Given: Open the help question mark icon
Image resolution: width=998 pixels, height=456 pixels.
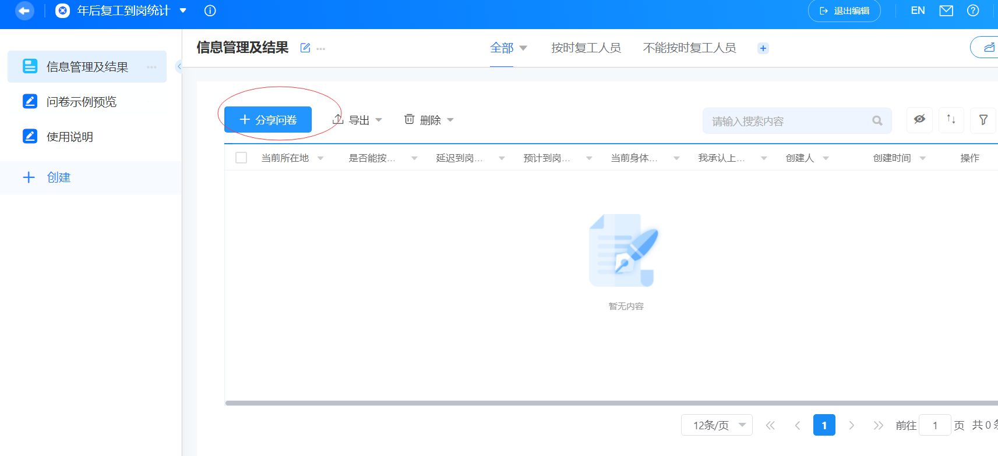Looking at the screenshot, I should point(973,10).
